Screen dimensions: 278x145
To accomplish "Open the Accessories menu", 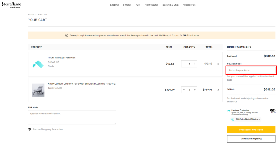I will (x=189, y=5).
